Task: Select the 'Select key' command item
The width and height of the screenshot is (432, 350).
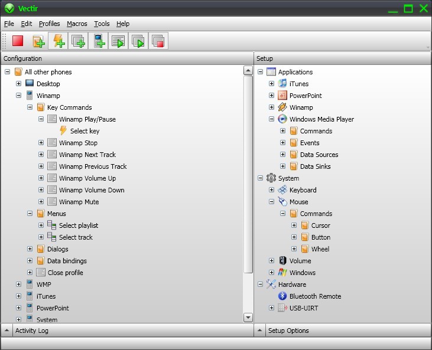Action: point(85,131)
